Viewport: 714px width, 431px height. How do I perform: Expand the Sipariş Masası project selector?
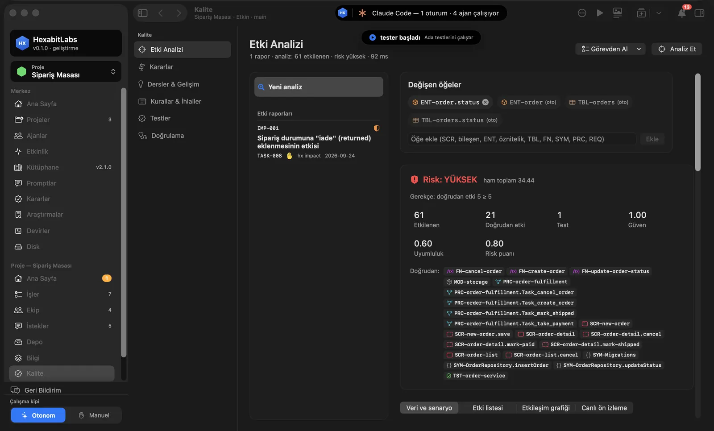(x=66, y=71)
